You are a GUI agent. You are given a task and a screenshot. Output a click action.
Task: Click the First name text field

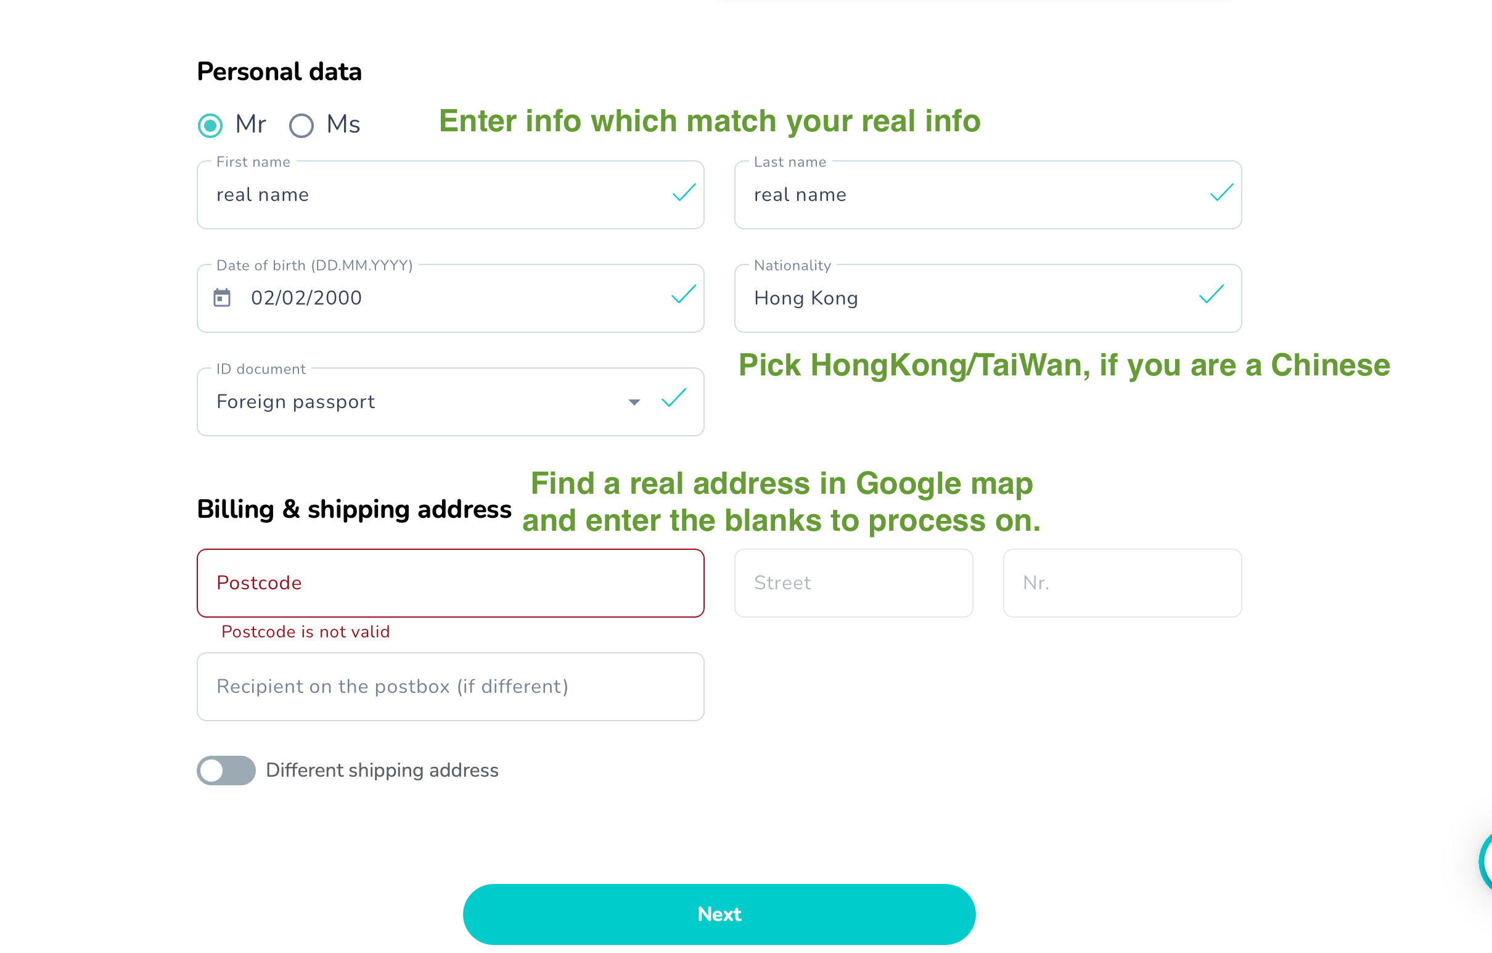pyautogui.click(x=433, y=195)
